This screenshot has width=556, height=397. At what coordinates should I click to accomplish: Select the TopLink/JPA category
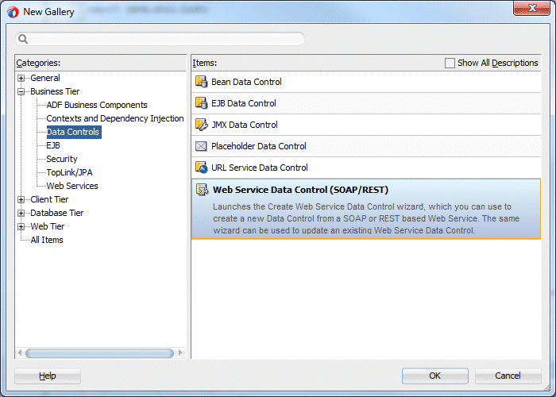[x=70, y=172]
